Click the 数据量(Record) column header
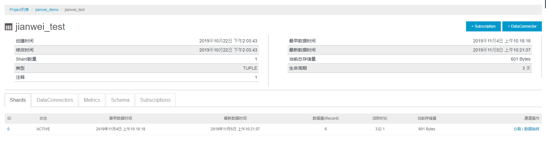This screenshot has height=141, width=546. coord(325,118)
